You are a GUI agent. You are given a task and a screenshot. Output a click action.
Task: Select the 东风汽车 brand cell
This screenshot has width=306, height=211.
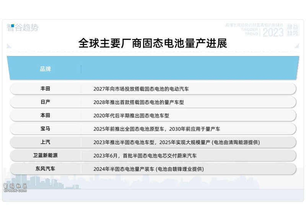(x=45, y=169)
